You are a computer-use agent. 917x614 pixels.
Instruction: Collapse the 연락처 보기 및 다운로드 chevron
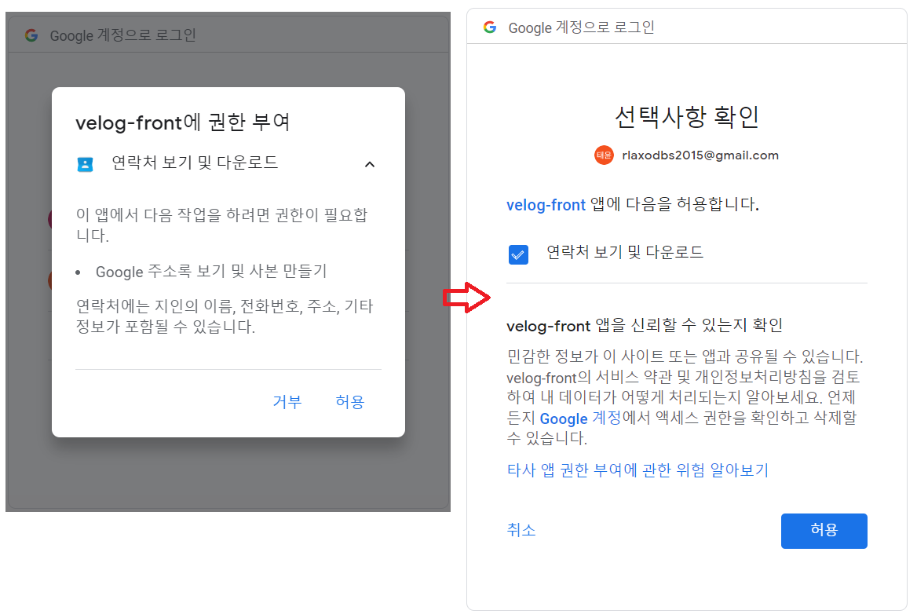click(370, 164)
